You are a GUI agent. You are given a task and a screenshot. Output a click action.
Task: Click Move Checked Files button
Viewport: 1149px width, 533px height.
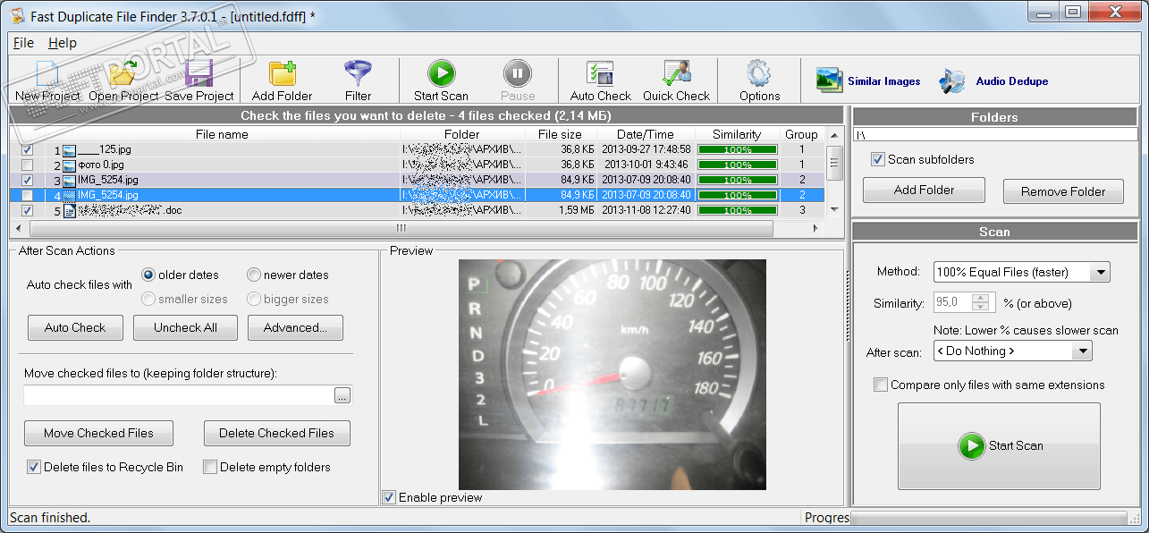tap(98, 433)
